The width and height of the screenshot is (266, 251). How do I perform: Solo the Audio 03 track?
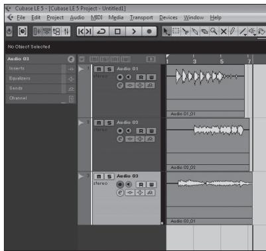109,176
